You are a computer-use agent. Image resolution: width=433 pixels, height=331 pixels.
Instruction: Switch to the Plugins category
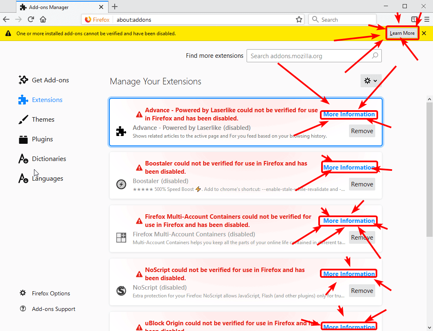[36, 139]
